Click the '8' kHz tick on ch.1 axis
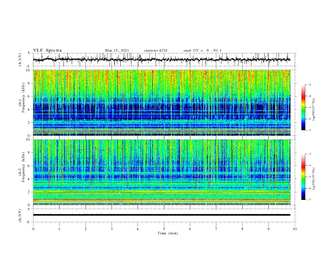Viewport: 332px width, 257px height. tap(29, 83)
